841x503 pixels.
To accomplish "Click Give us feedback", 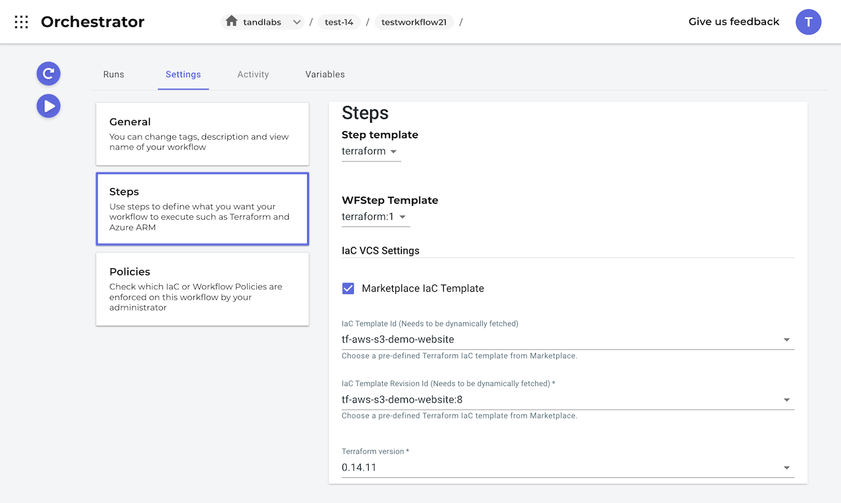I will coord(734,22).
